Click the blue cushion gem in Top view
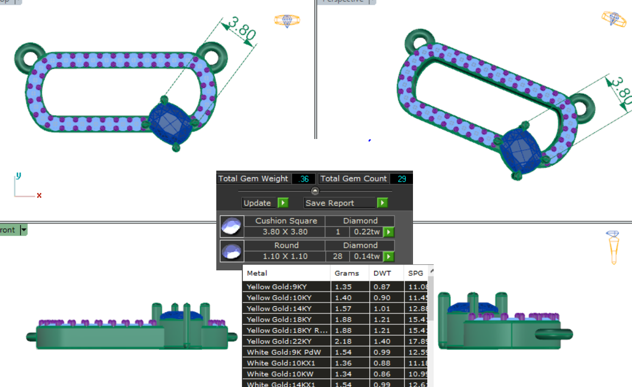632x387 pixels. click(x=170, y=123)
